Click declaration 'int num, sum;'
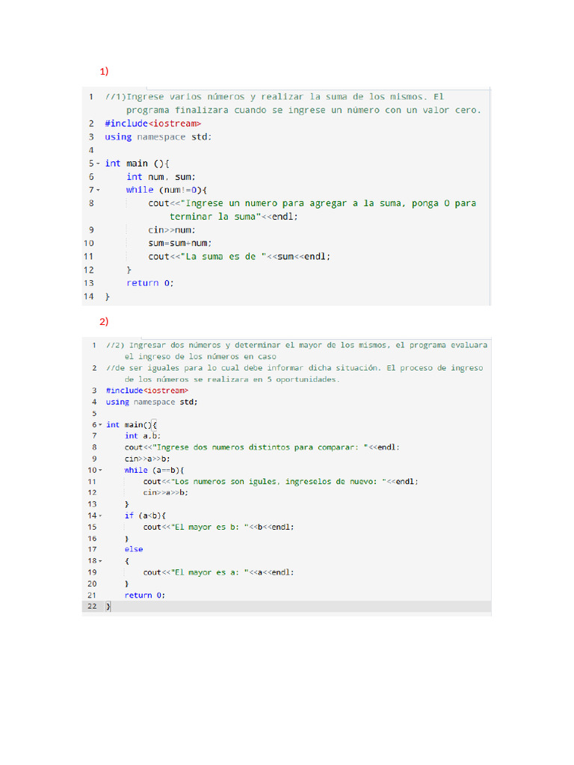The image size is (574, 765). (x=161, y=177)
